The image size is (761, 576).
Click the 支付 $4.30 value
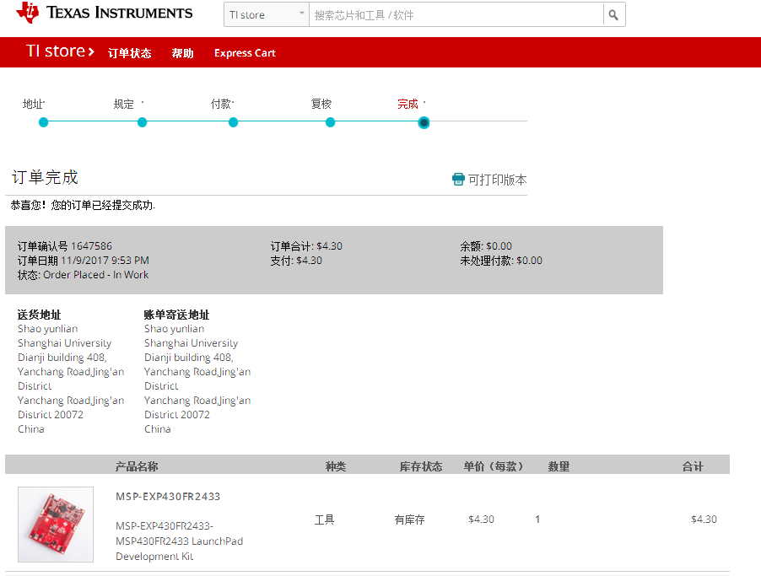[x=309, y=261]
